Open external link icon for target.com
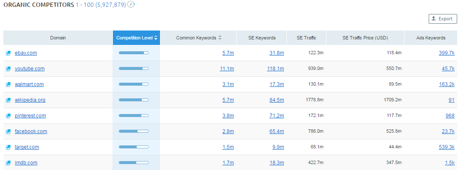This screenshot has width=458, height=170. coord(8,148)
